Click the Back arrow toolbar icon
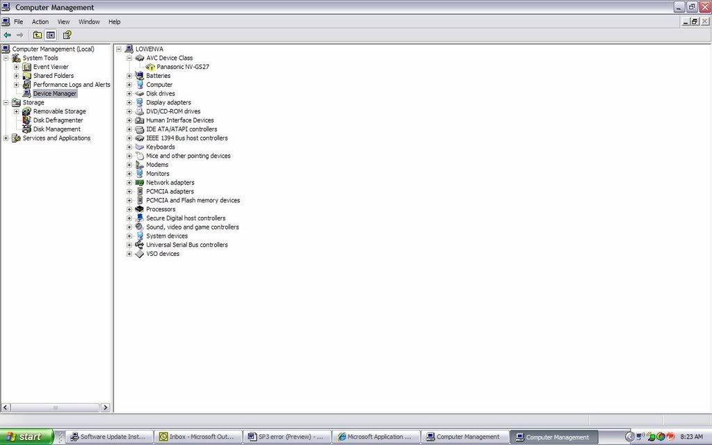The image size is (712, 445). (7, 35)
